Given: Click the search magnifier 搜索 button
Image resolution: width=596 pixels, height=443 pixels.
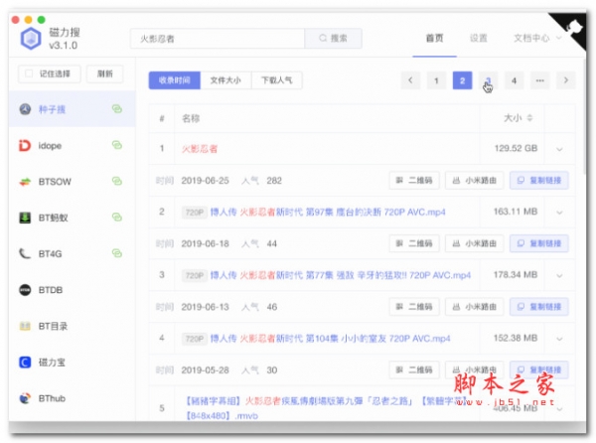Looking at the screenshot, I should click(x=333, y=39).
